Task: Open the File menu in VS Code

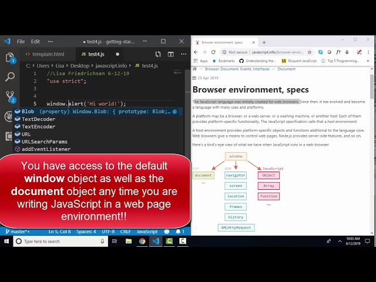Action: [21, 42]
